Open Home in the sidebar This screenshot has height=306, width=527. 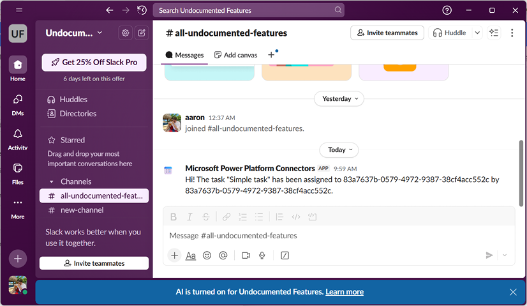[x=18, y=68]
